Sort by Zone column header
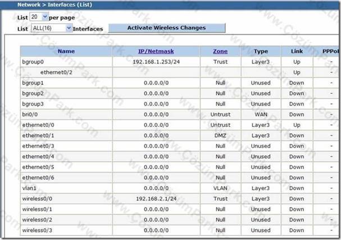This screenshot has height=240, width=341. tap(220, 51)
